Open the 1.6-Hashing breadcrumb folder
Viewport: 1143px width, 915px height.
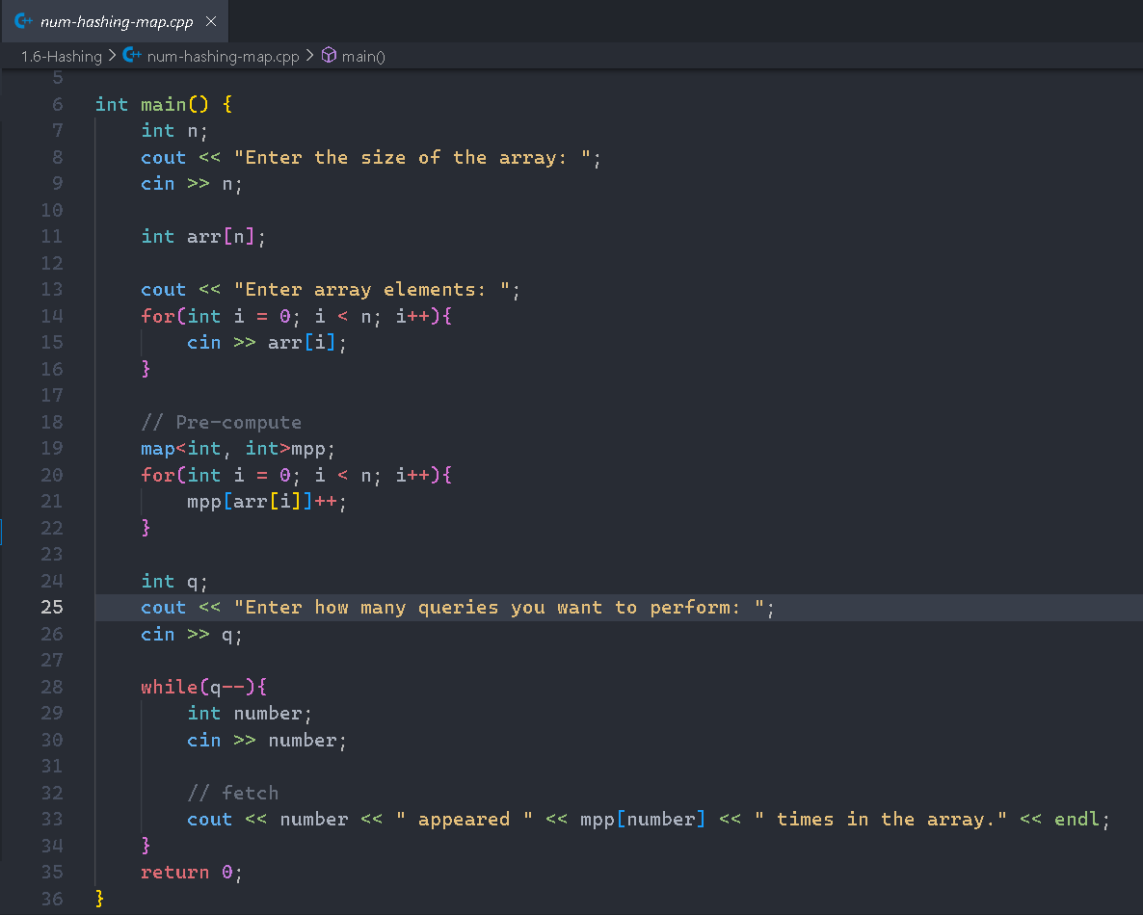(62, 56)
